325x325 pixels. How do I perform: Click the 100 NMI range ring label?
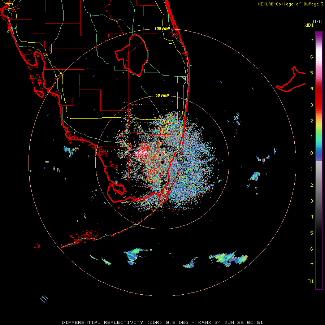coord(162,29)
